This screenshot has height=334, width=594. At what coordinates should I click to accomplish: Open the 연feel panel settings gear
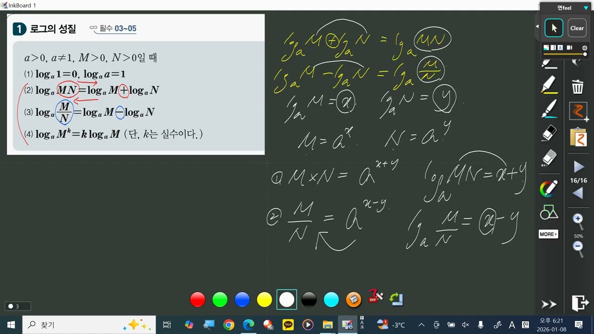click(585, 48)
